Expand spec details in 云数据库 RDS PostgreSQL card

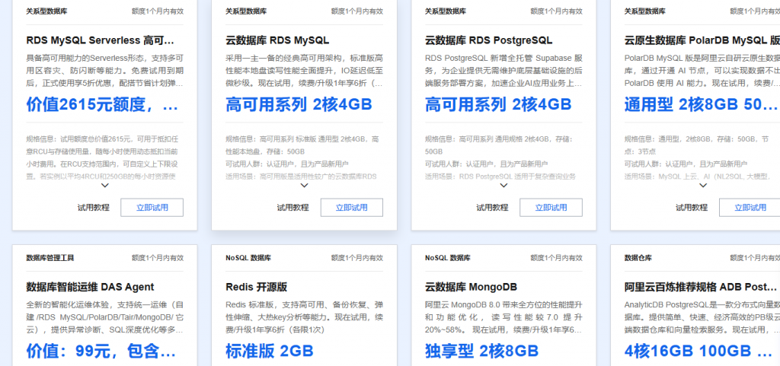pyautogui.click(x=503, y=185)
